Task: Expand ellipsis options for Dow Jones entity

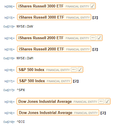Action: [101, 101]
